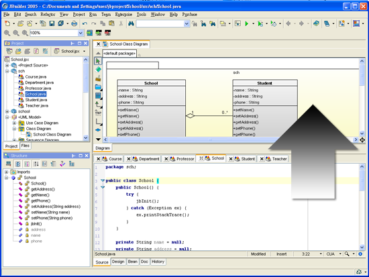Click the Diagram tab below the diagram
Screen dimensions: 369x277
point(103,148)
